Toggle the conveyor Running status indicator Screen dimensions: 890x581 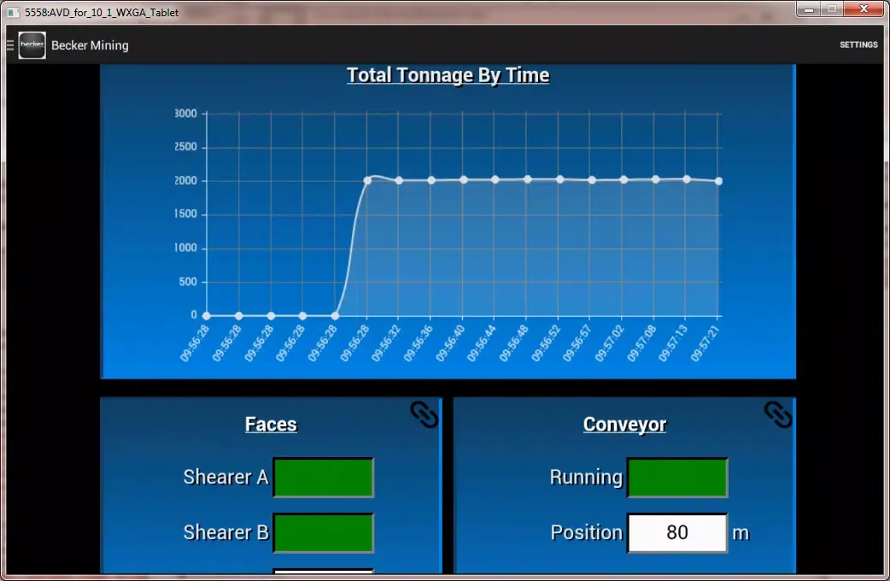pos(677,478)
